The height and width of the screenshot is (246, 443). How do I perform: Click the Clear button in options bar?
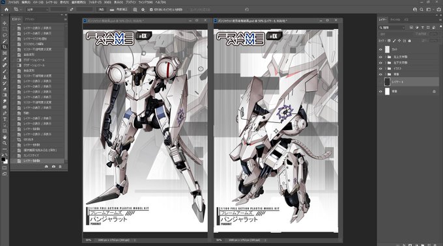click(x=101, y=9)
